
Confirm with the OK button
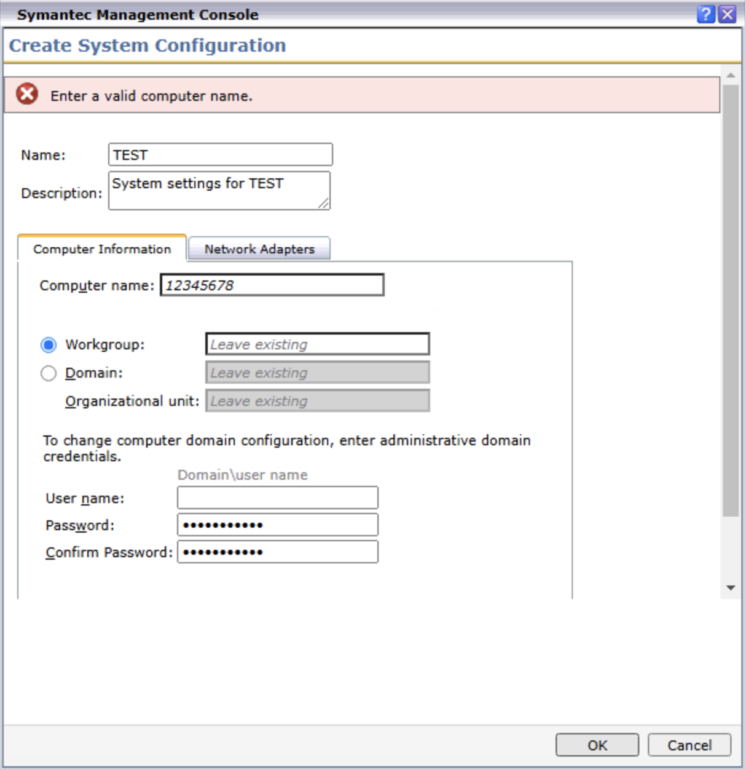597,745
